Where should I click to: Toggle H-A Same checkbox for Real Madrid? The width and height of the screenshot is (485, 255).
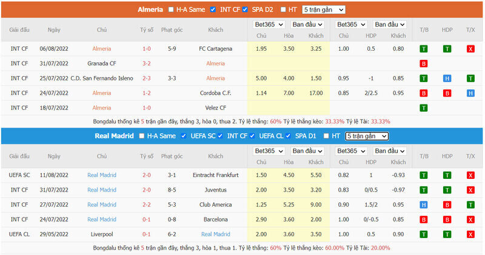click(x=142, y=136)
